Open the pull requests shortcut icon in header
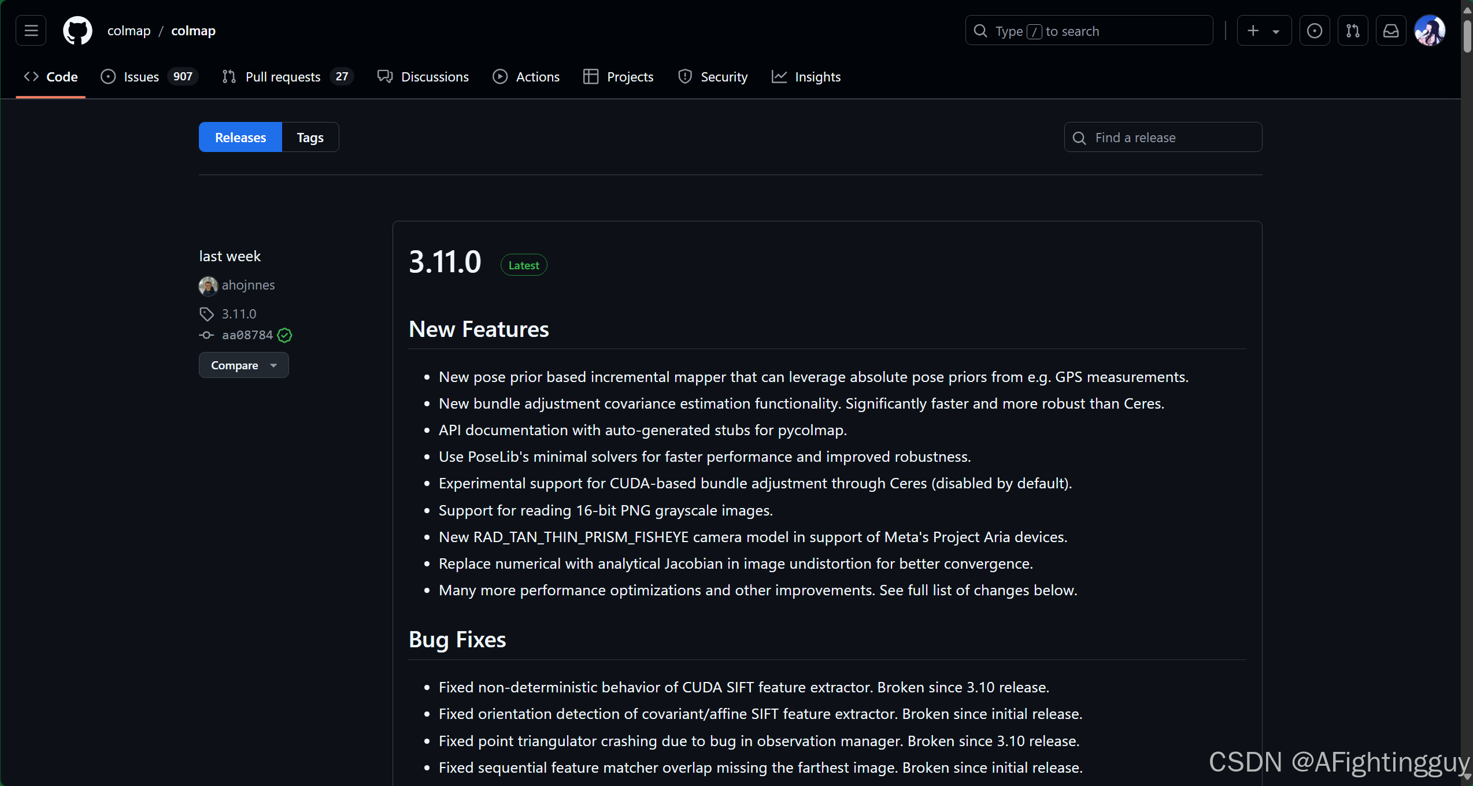This screenshot has height=786, width=1473. tap(1352, 31)
